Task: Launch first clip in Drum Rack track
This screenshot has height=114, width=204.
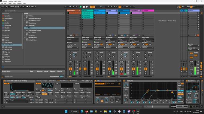Action: [131, 13]
